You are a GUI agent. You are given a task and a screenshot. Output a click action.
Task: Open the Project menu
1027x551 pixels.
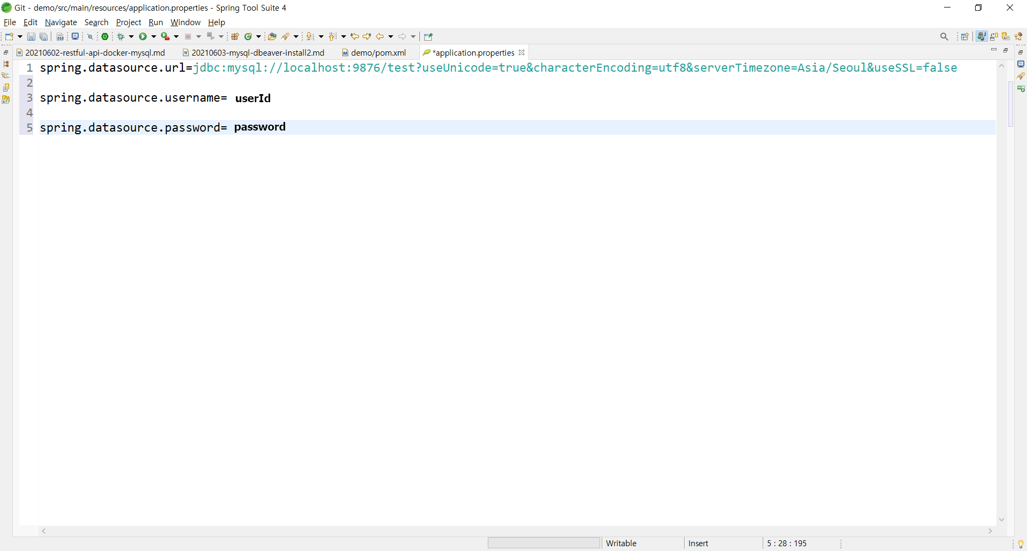pyautogui.click(x=128, y=22)
